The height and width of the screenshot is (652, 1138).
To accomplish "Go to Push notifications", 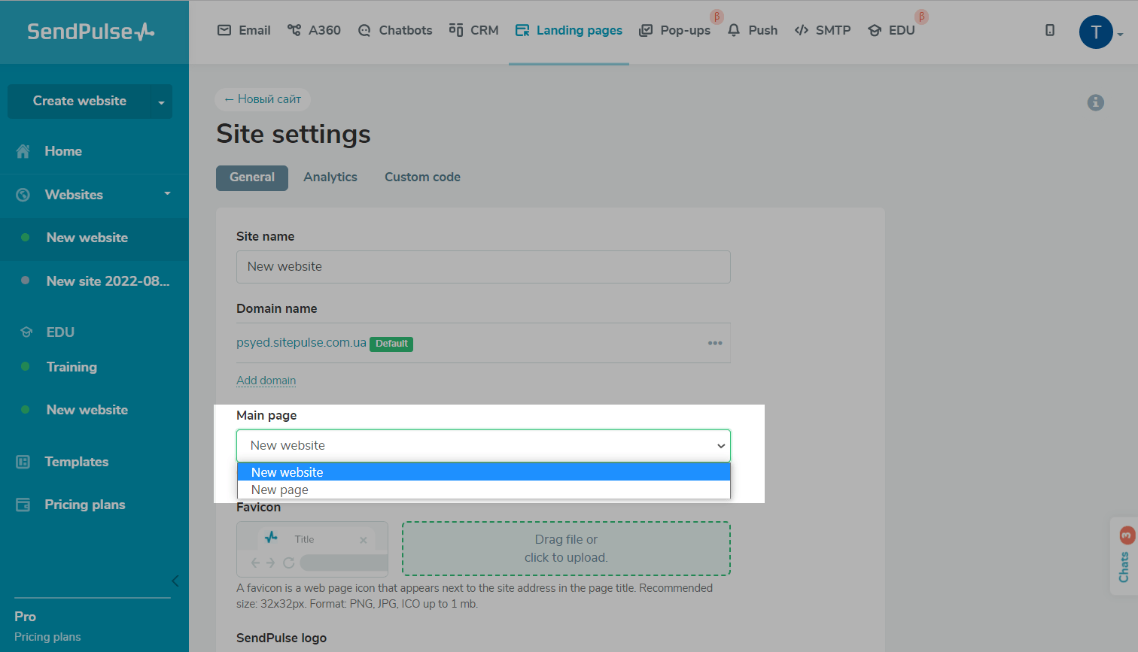I will click(x=753, y=30).
